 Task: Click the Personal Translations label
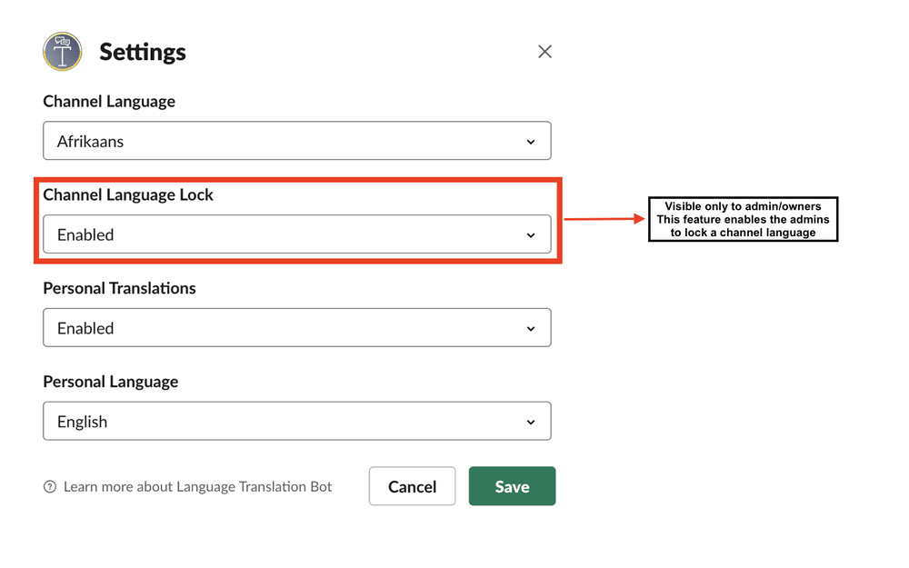tap(119, 288)
